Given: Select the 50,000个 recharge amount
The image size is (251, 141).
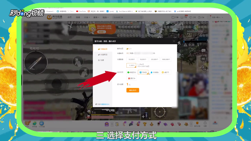Looking at the screenshot, I should pos(143,59).
